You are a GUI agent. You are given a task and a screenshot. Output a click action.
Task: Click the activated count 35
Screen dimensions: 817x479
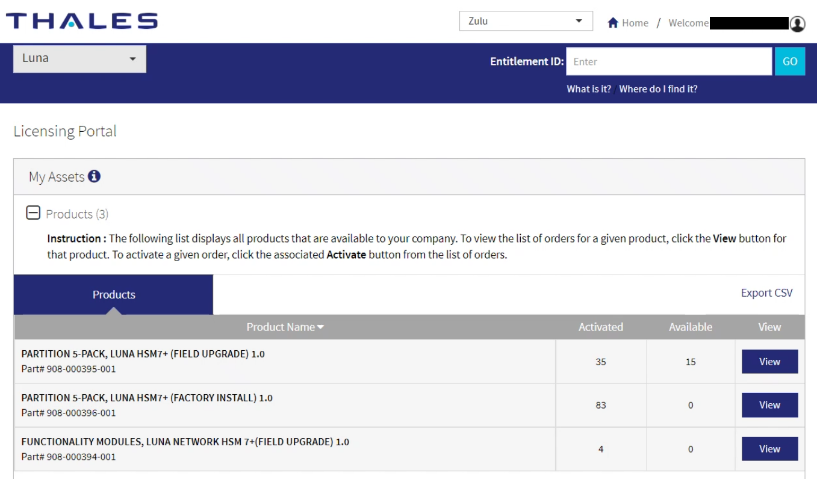(601, 362)
